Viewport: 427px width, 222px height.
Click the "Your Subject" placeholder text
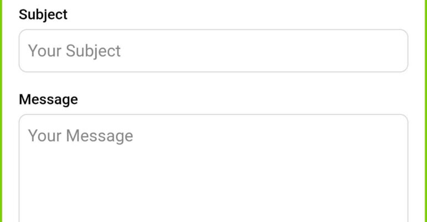click(x=74, y=51)
